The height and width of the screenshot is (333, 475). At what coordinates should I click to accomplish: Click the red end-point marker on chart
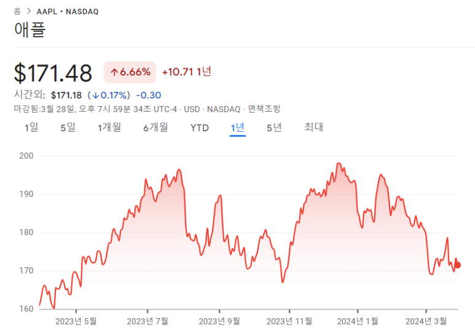pyautogui.click(x=457, y=265)
